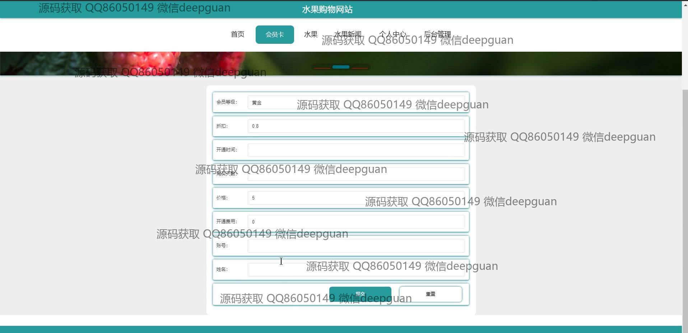Click the 会员等级 field showing 黄金
The image size is (688, 333).
pos(273,103)
